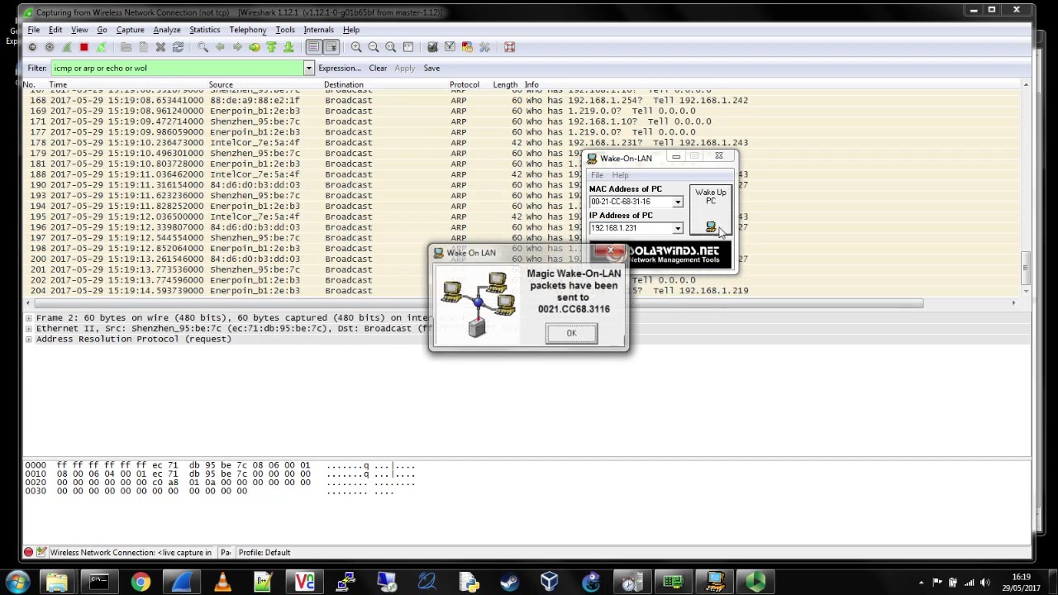Click the Open capture file icon
Screen dimensions: 1058x595
(126, 47)
